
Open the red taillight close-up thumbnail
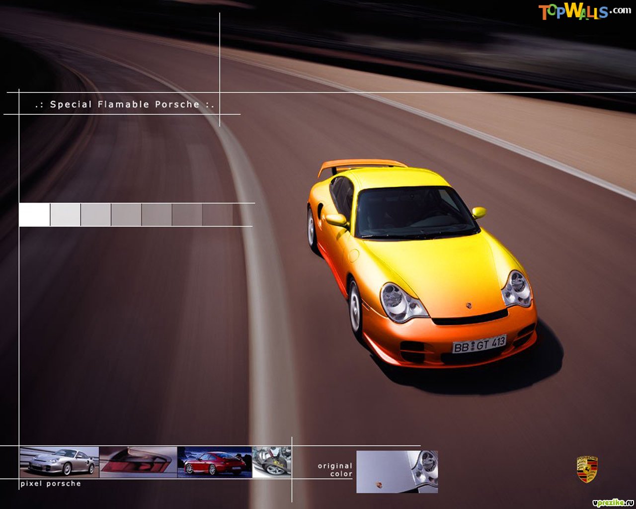coord(138,462)
